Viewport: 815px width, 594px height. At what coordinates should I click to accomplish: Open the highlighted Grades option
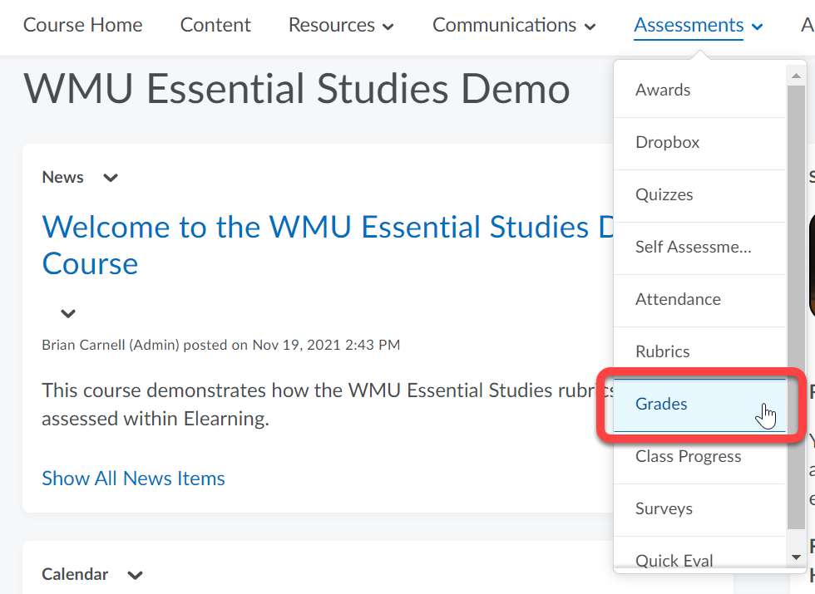click(661, 404)
